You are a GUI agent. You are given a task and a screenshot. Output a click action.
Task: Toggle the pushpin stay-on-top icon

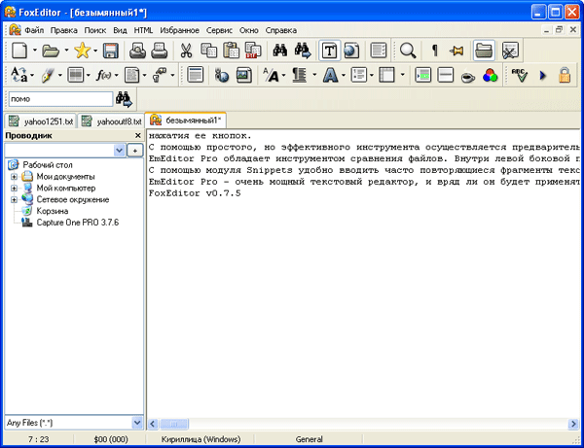tap(456, 51)
